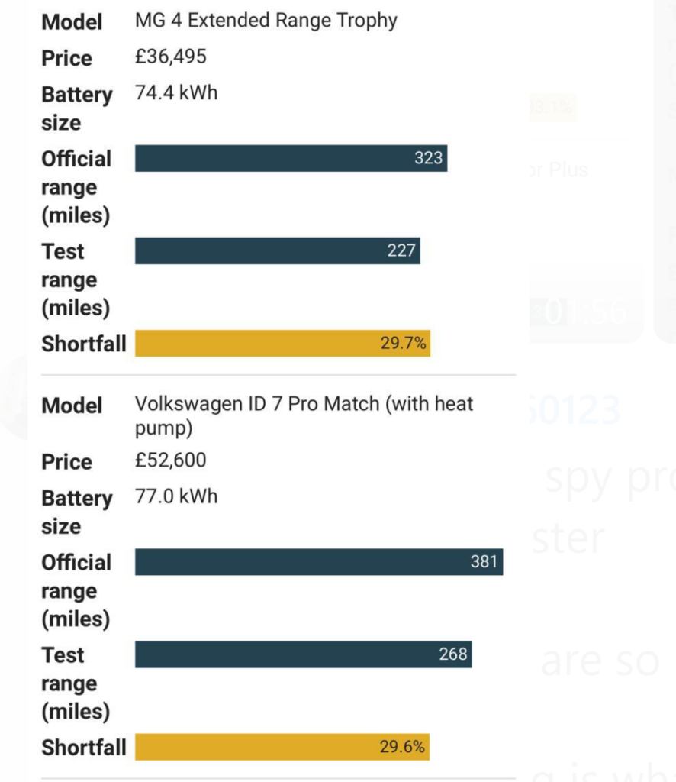Click the Test range (miles) label for Volkswagen
The image size is (676, 782).
76,683
